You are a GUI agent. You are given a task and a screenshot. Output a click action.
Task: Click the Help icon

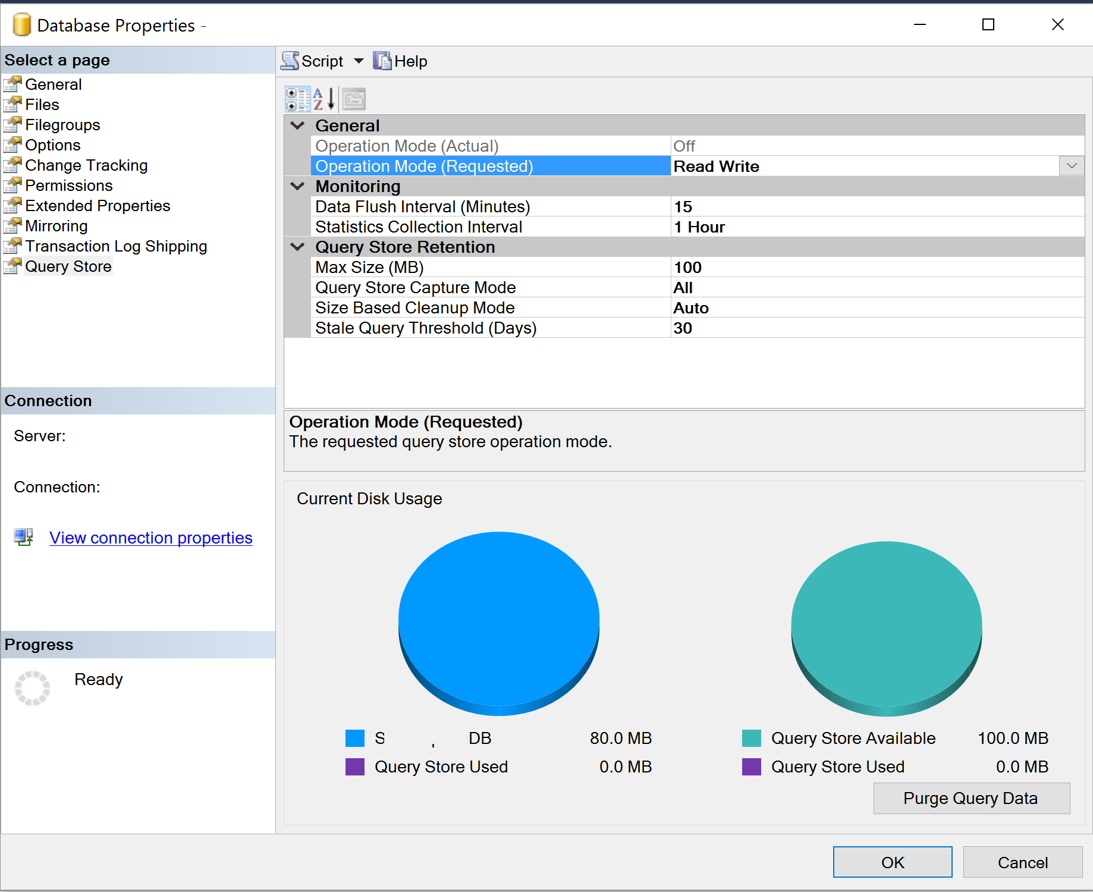[x=381, y=60]
